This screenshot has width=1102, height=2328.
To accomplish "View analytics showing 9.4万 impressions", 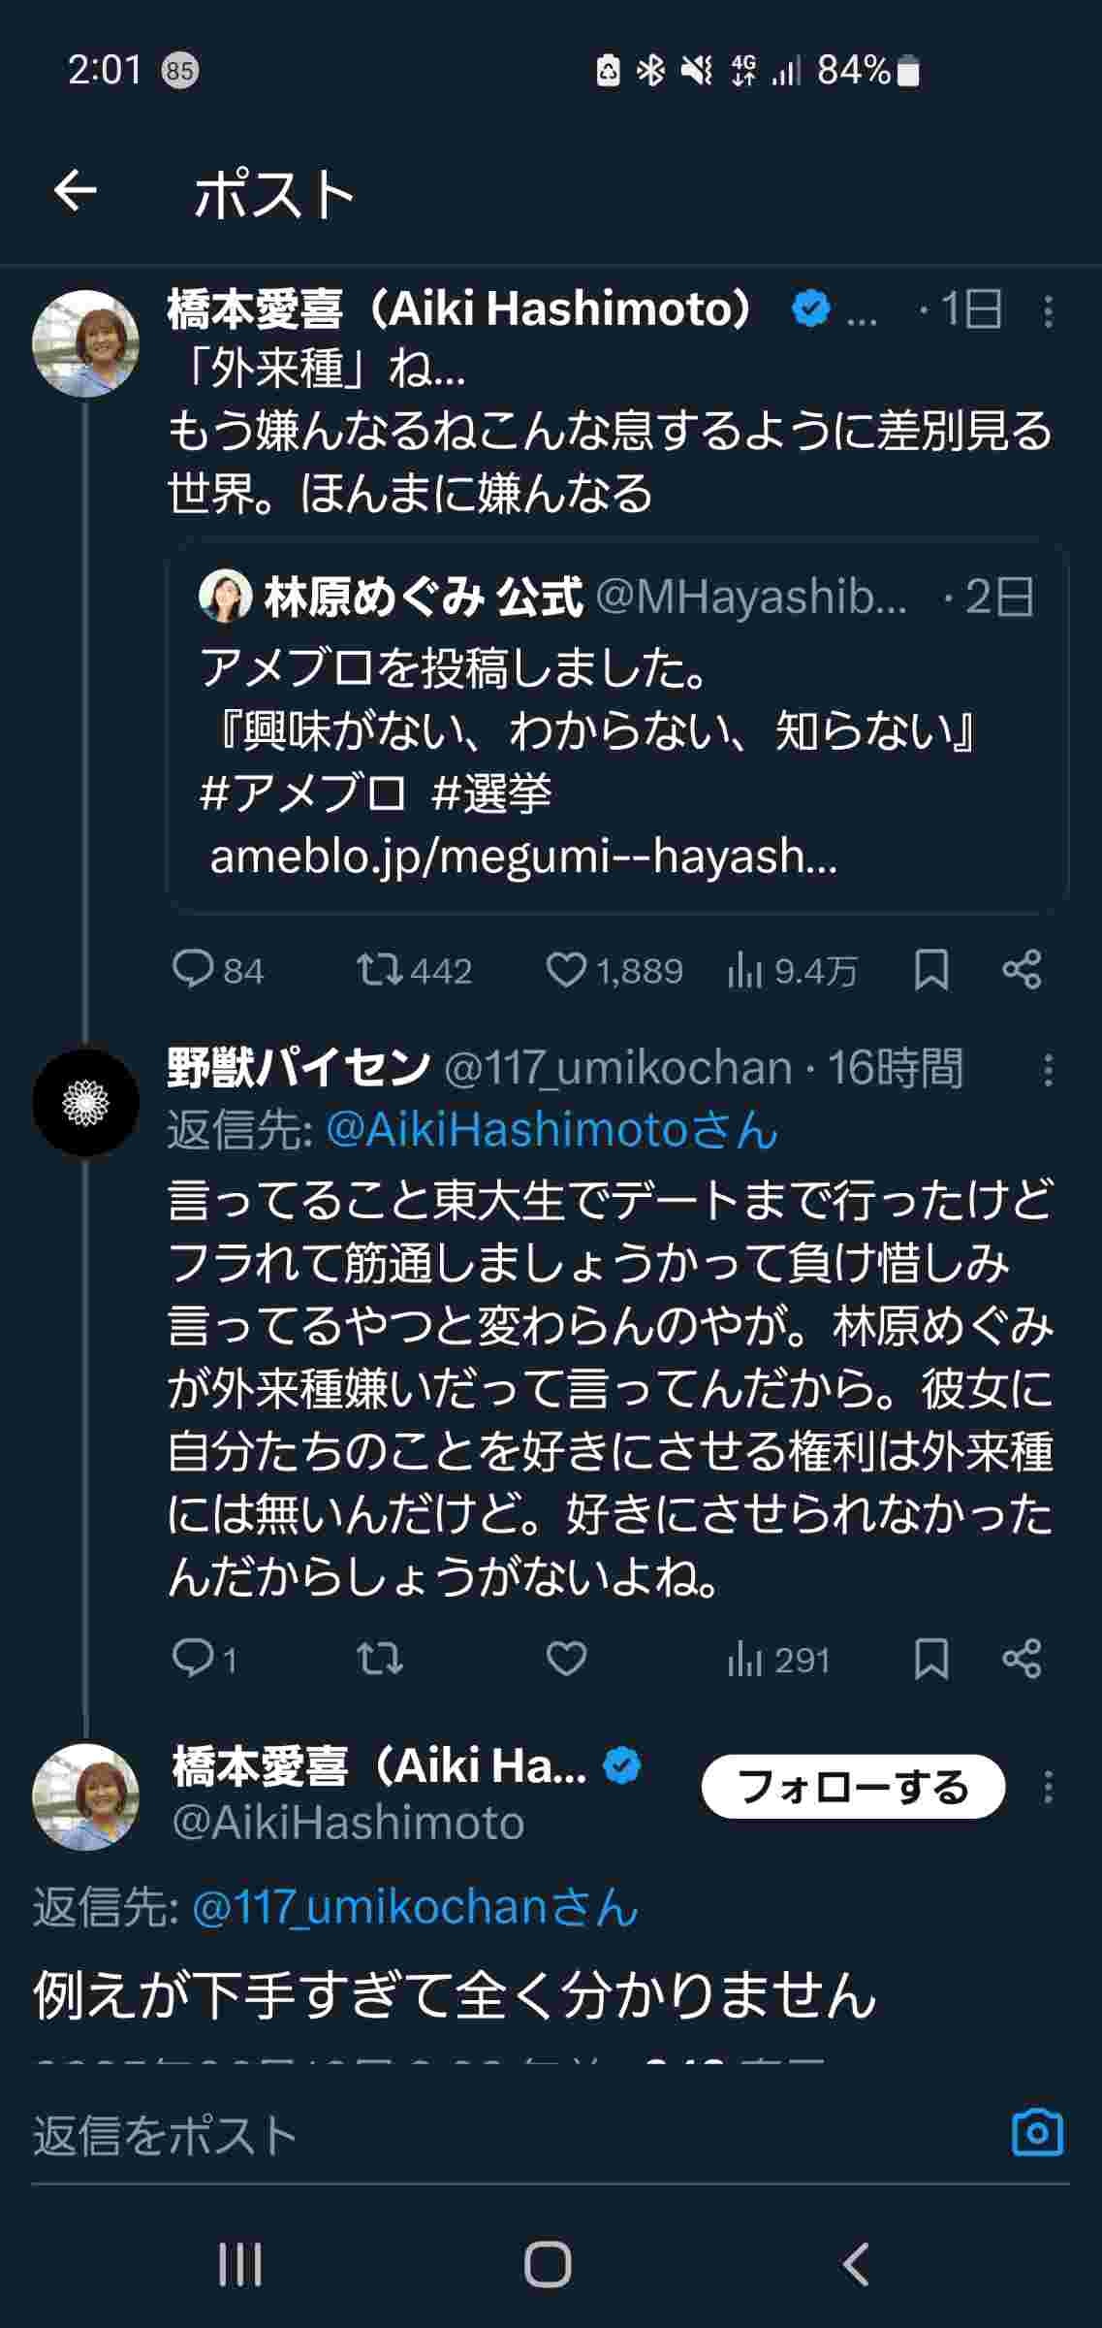I will [x=745, y=970].
